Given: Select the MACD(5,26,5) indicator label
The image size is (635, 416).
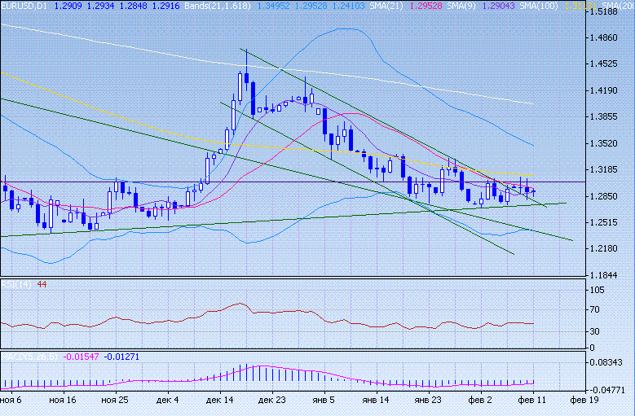Looking at the screenshot, I should 29,356.
